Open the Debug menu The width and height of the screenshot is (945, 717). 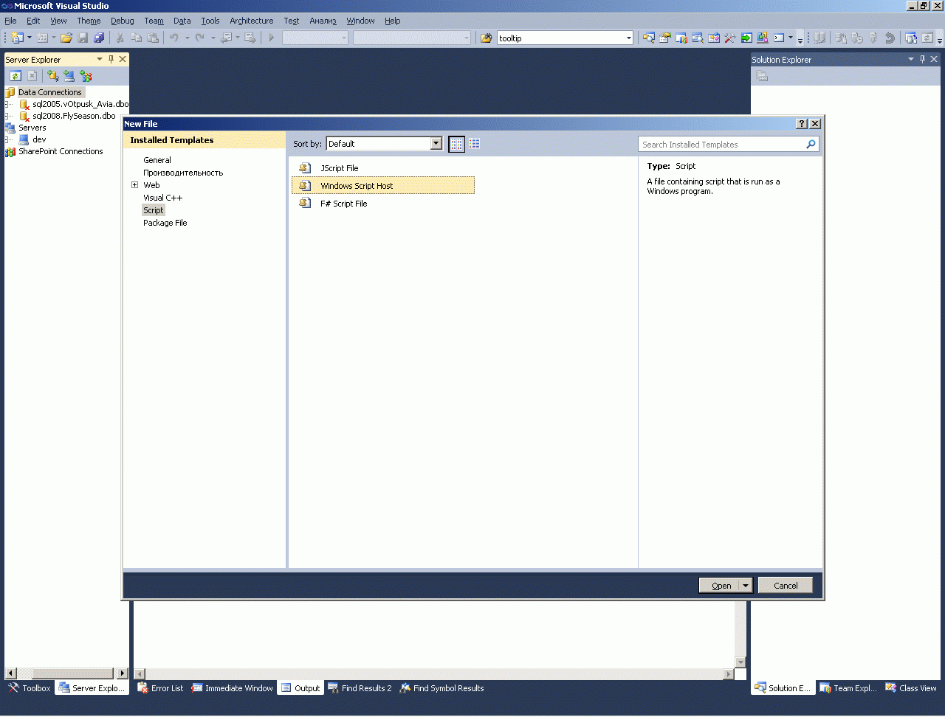123,21
